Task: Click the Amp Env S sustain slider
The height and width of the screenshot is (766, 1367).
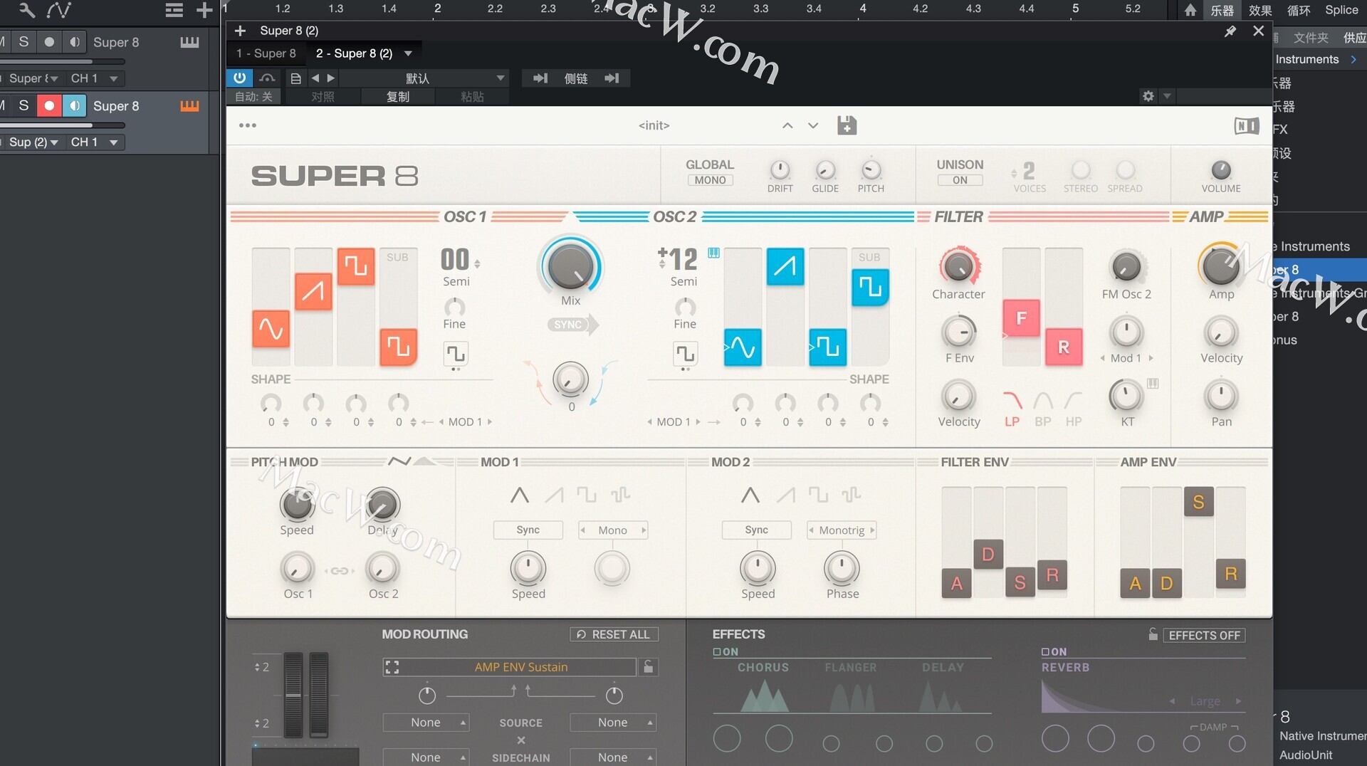Action: [x=1199, y=502]
